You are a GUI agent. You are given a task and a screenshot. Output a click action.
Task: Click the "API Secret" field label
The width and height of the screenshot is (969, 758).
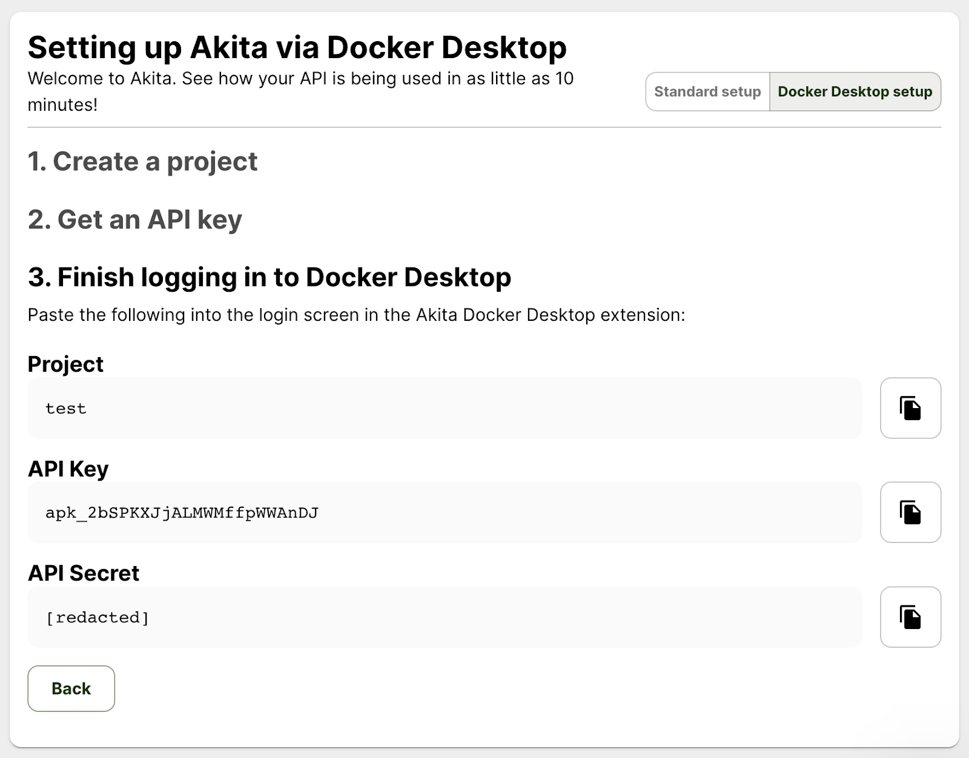coord(84,573)
